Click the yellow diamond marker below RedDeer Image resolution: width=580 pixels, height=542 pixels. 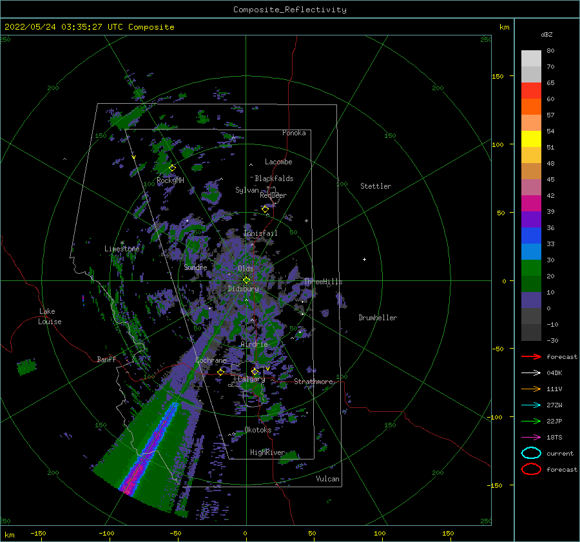coord(266,209)
